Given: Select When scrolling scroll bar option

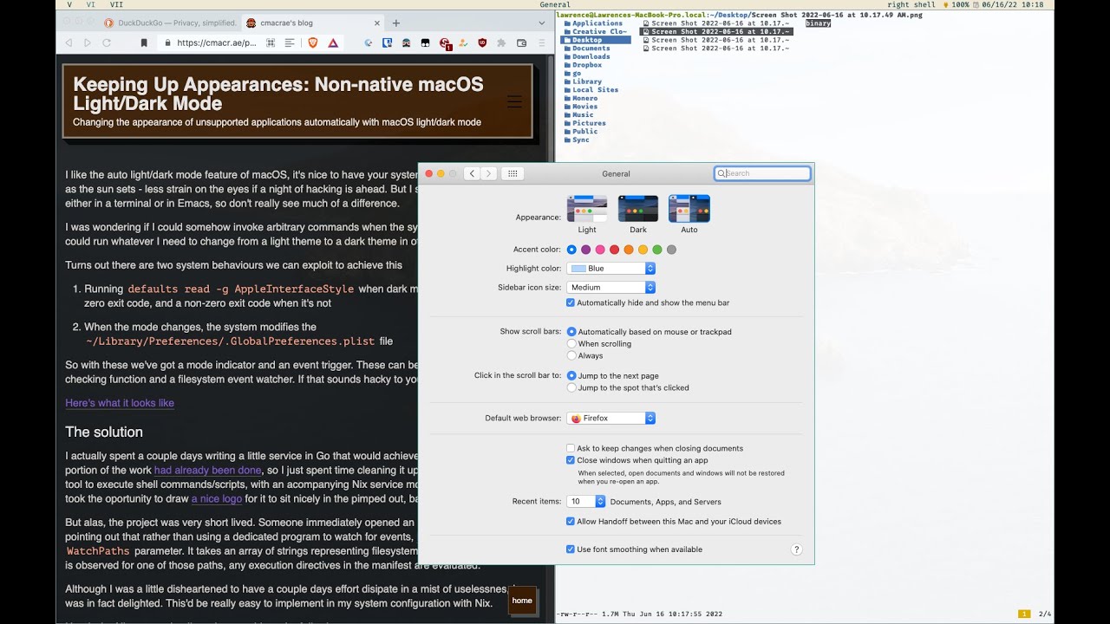Looking at the screenshot, I should click(571, 344).
